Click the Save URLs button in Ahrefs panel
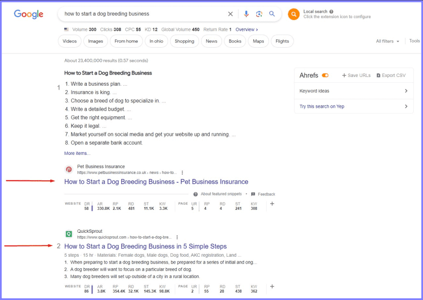The height and width of the screenshot is (300, 423). [x=356, y=75]
